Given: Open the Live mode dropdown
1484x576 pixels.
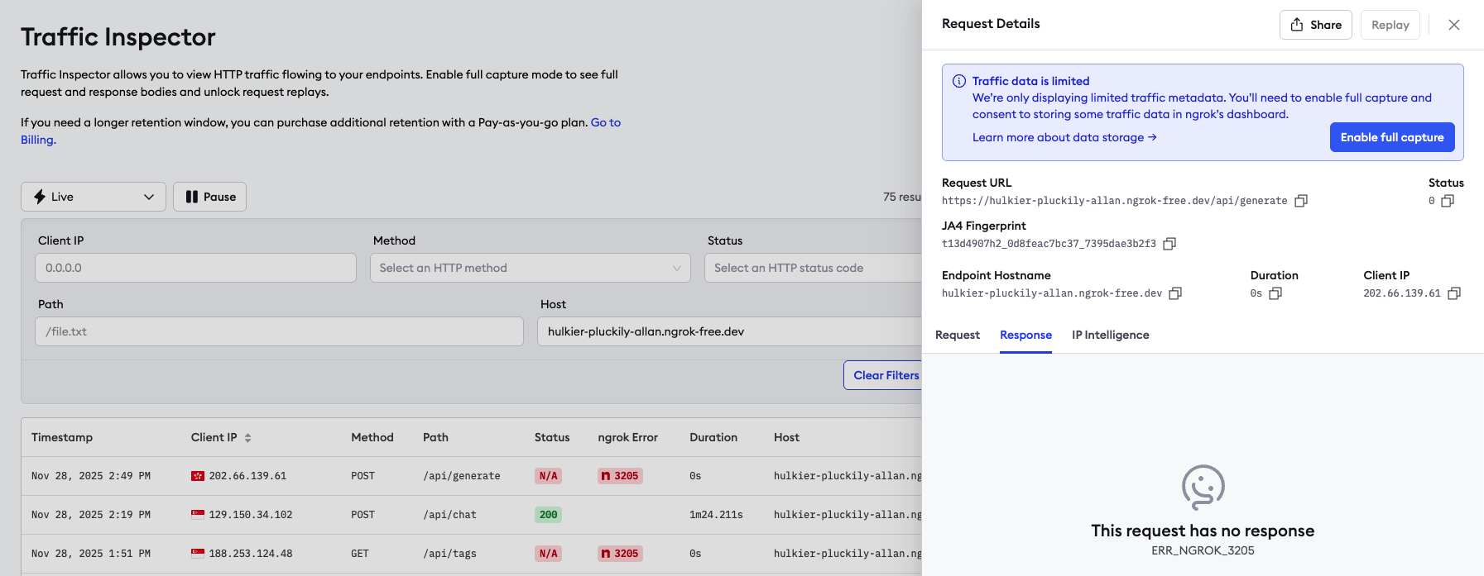Looking at the screenshot, I should (94, 197).
